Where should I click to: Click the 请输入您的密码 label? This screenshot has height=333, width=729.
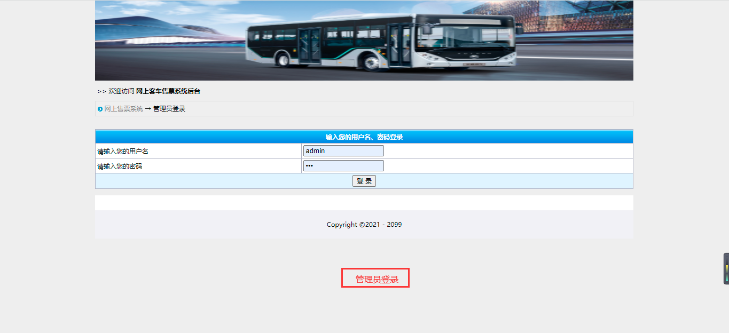(120, 166)
